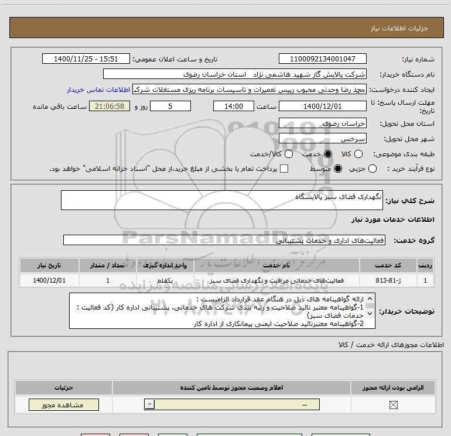The image size is (451, 436).
Task: Click the buyer organization name field
Action: click(235, 74)
